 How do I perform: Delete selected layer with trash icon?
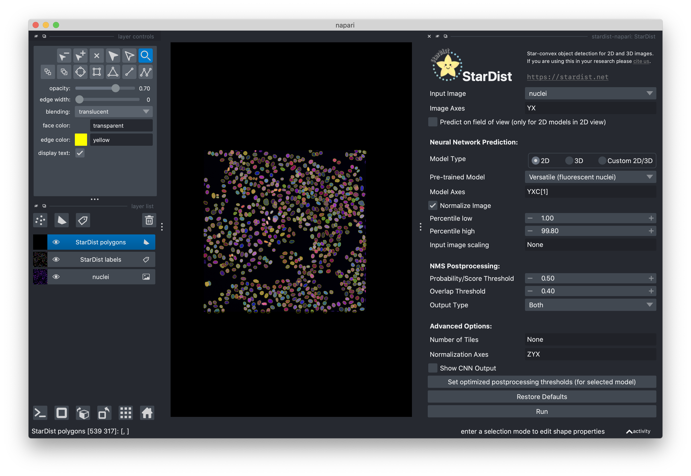[x=149, y=220]
